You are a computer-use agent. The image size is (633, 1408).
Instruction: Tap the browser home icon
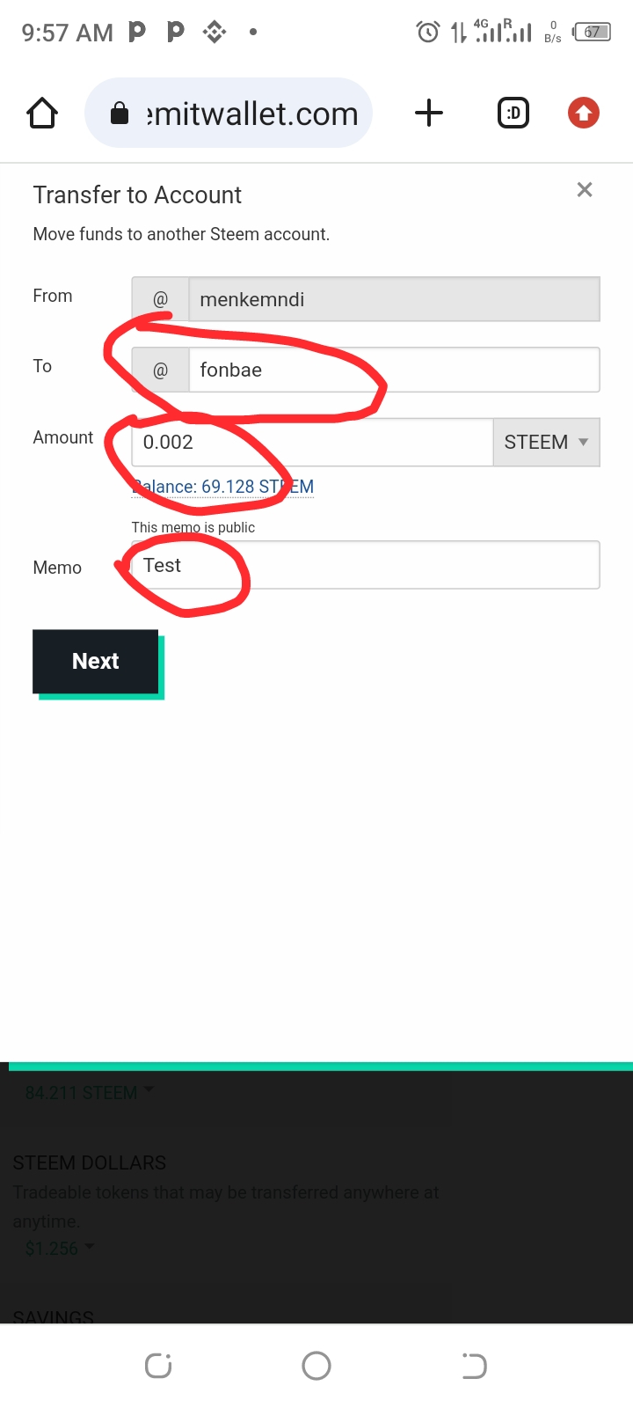point(42,113)
